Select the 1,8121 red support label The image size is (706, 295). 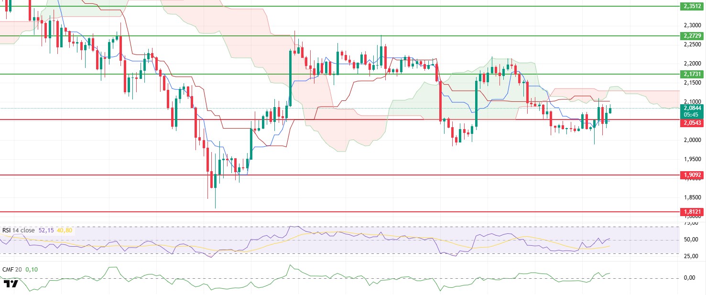click(692, 211)
